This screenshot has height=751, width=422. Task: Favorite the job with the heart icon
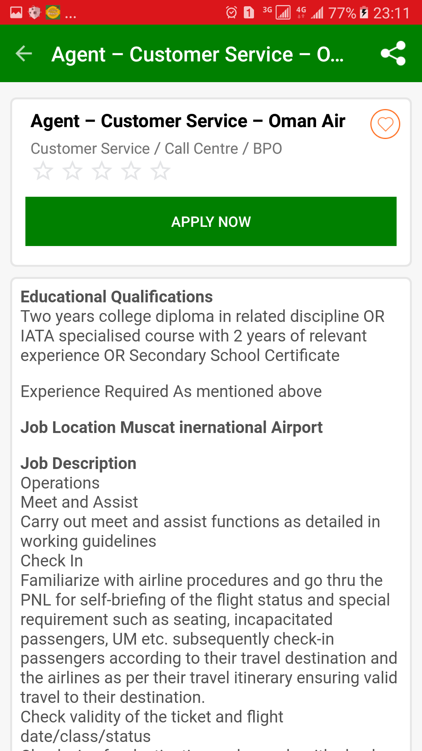coord(385,124)
